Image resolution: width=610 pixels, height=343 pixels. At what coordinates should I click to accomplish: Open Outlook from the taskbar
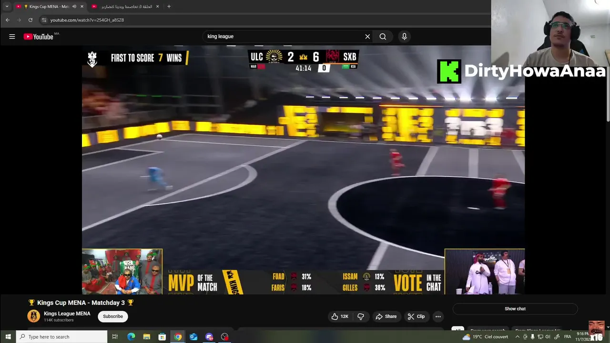point(193,337)
